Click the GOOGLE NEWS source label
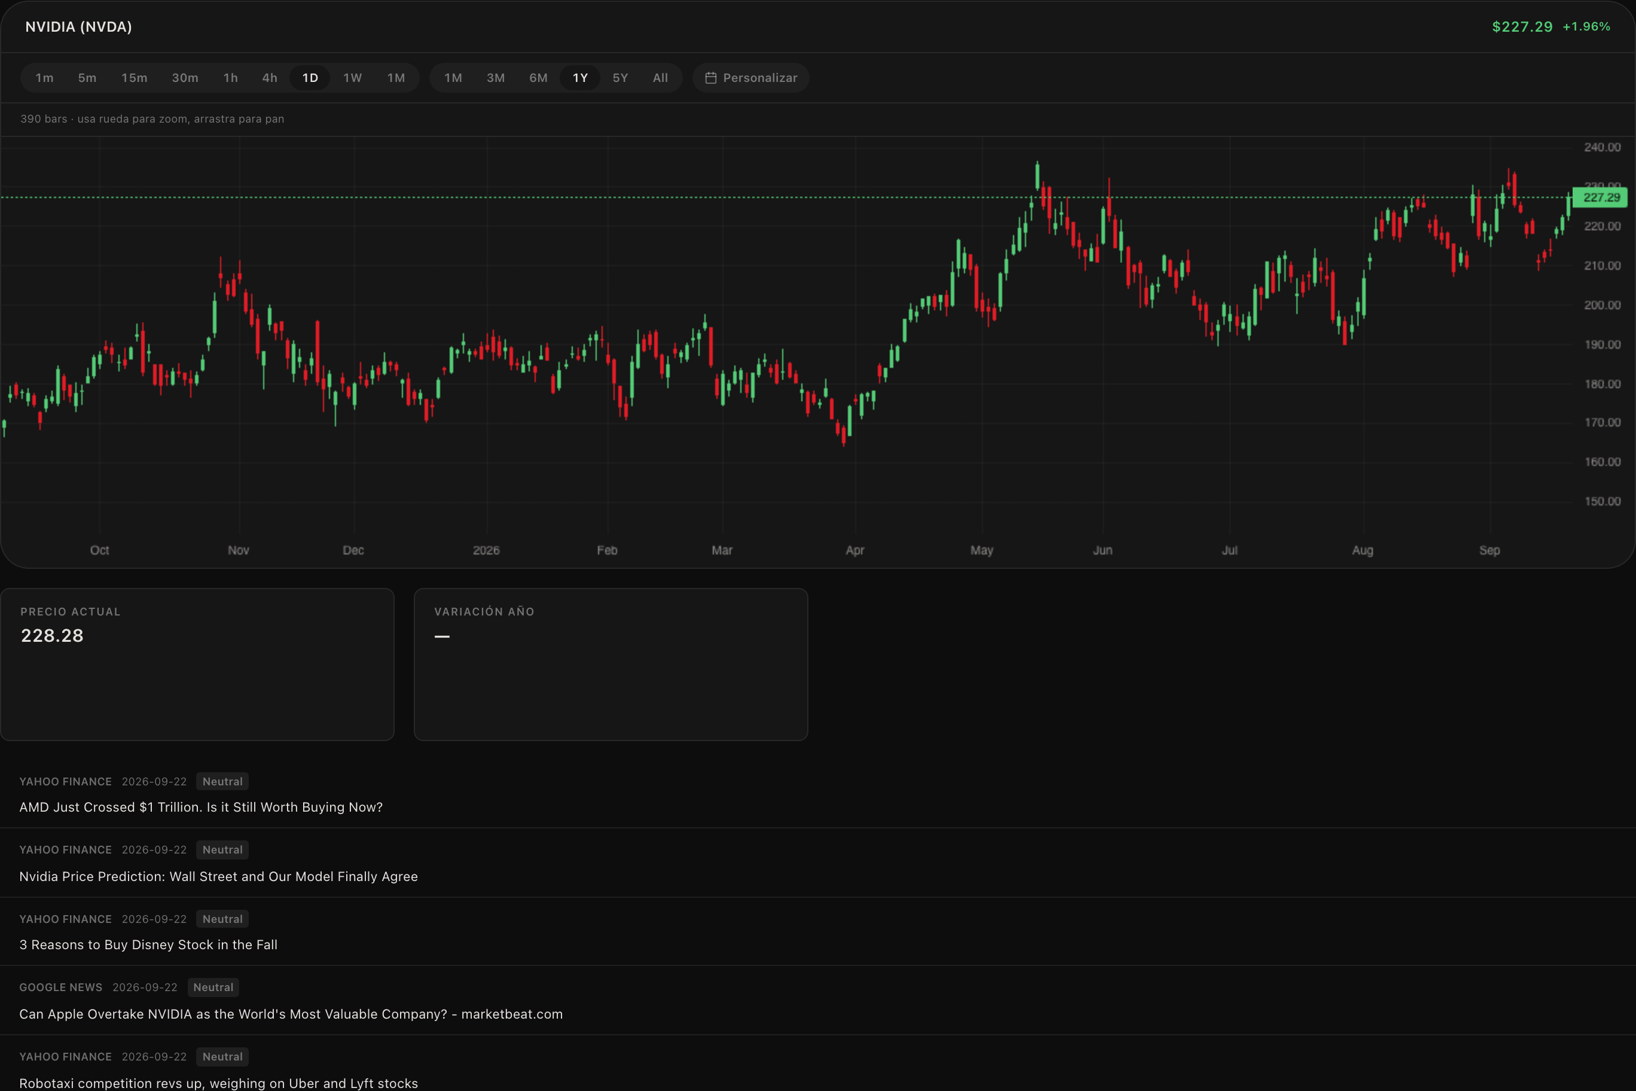 tap(60, 988)
